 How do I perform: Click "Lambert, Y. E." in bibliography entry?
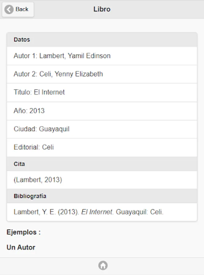pyautogui.click(x=35, y=212)
